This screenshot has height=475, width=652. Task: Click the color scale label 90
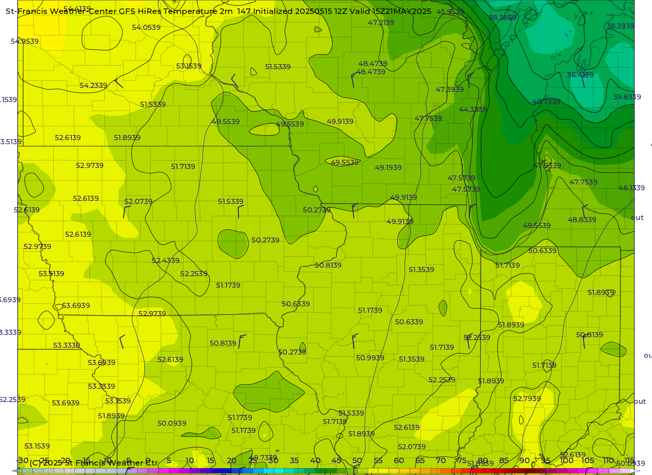pyautogui.click(x=525, y=460)
